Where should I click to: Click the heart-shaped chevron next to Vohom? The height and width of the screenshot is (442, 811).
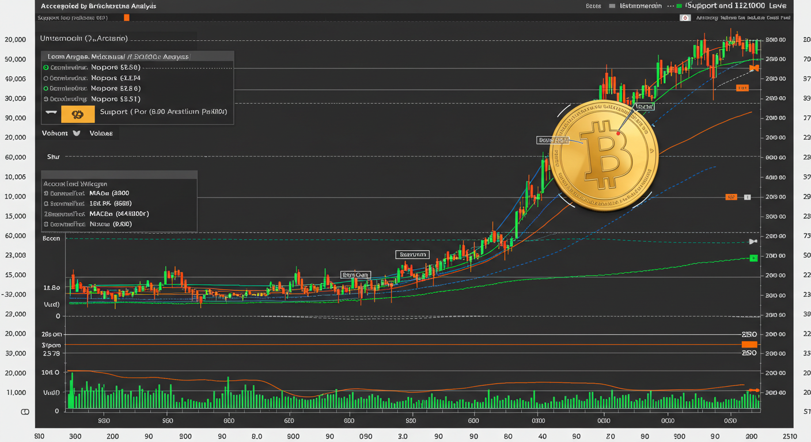point(76,133)
